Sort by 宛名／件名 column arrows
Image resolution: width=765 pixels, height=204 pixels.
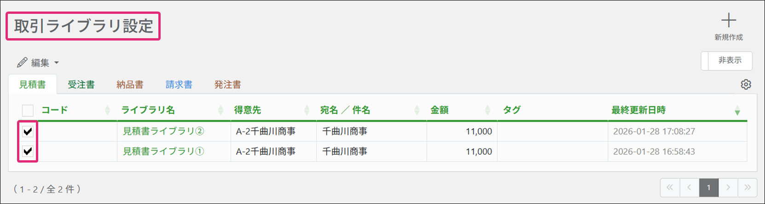click(x=417, y=110)
